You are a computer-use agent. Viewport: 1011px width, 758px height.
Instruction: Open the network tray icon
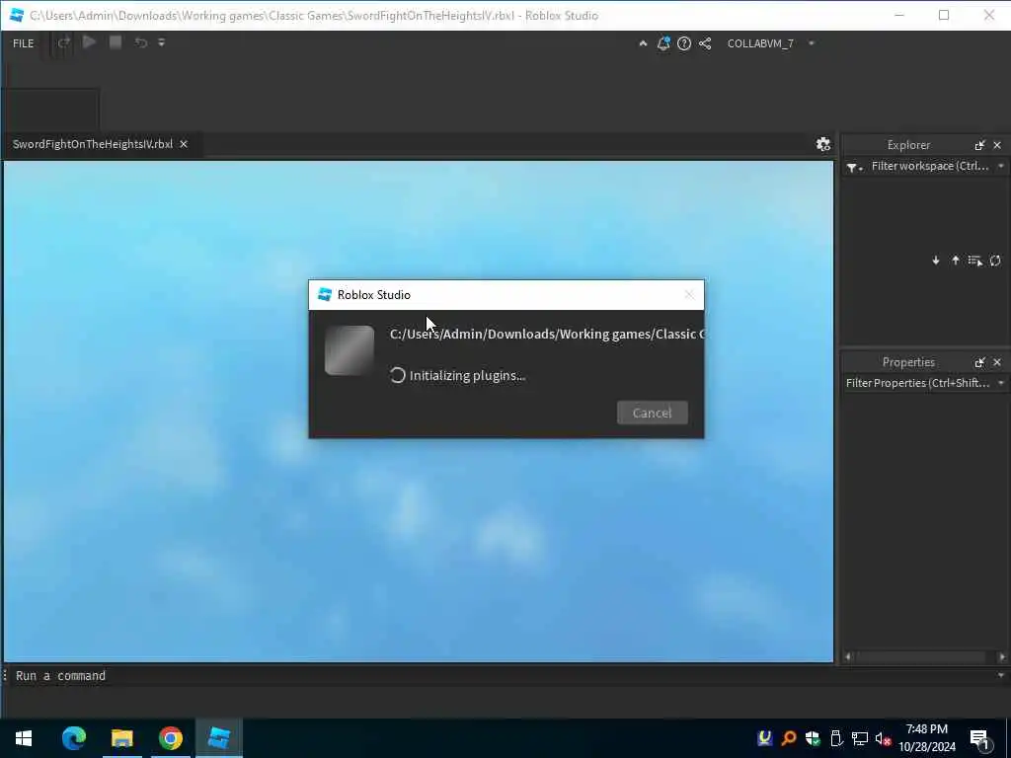(x=860, y=738)
